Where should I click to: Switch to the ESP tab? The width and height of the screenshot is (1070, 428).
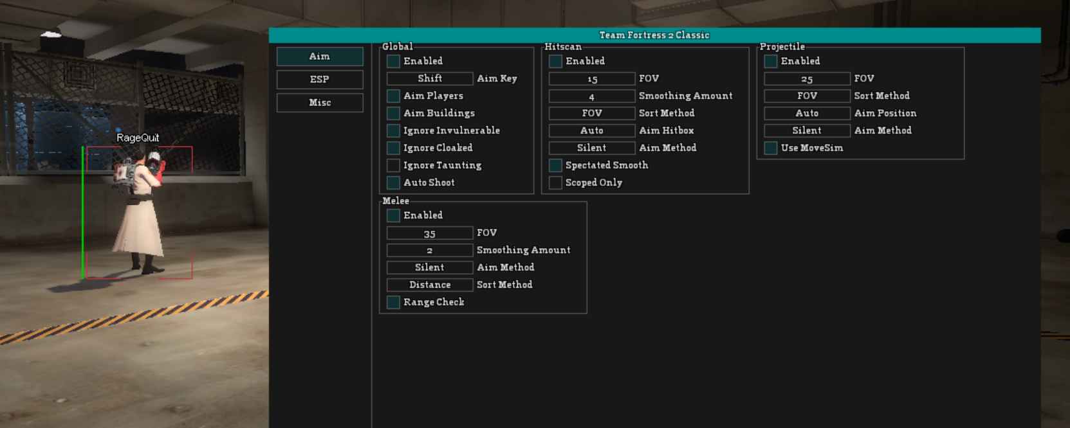[x=320, y=80]
